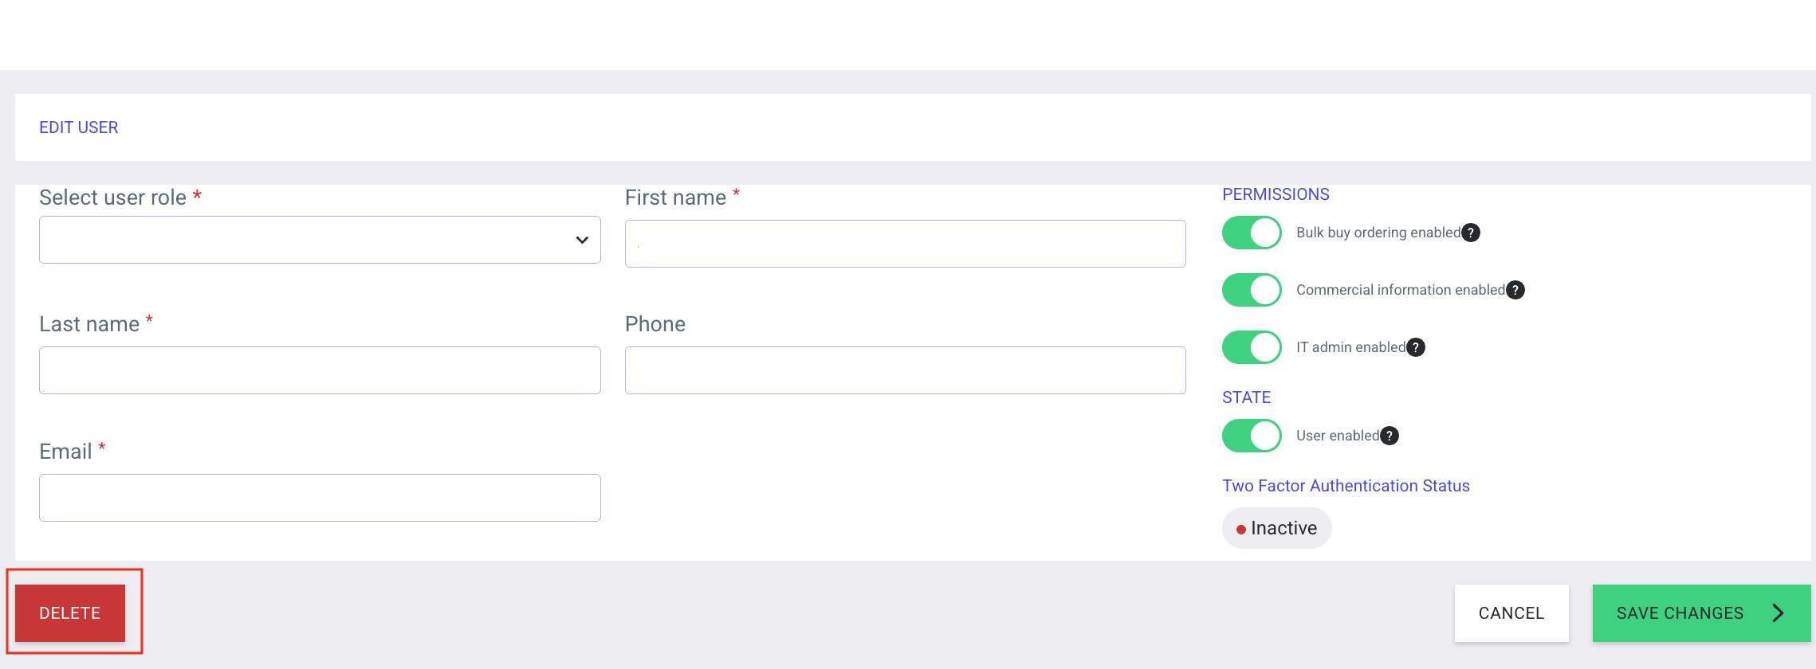
Task: Click into the Phone input field
Action: [x=905, y=370]
